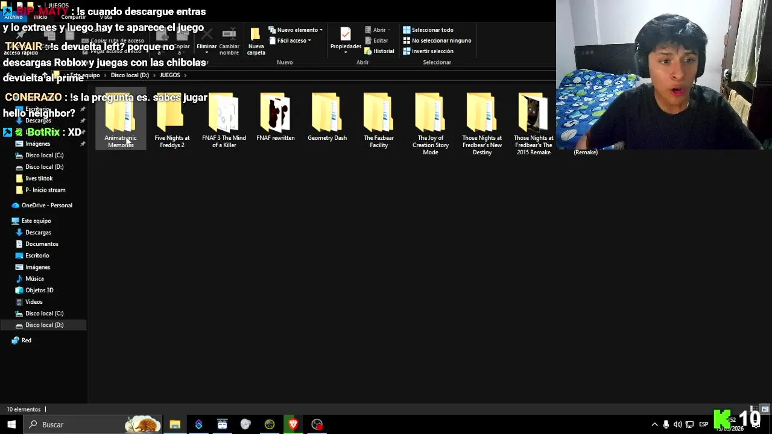
Task: Expand the arrow under Propiedades
Action: point(346,53)
